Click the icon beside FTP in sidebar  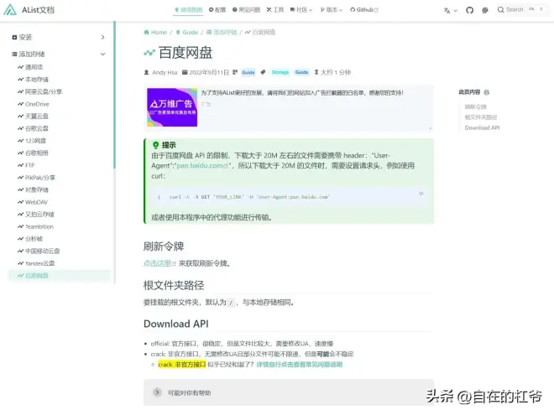tap(20, 165)
